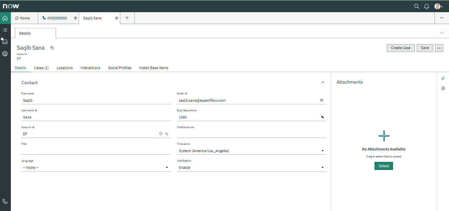Switch to the Cases (1) tab
The image size is (449, 211).
[41, 68]
